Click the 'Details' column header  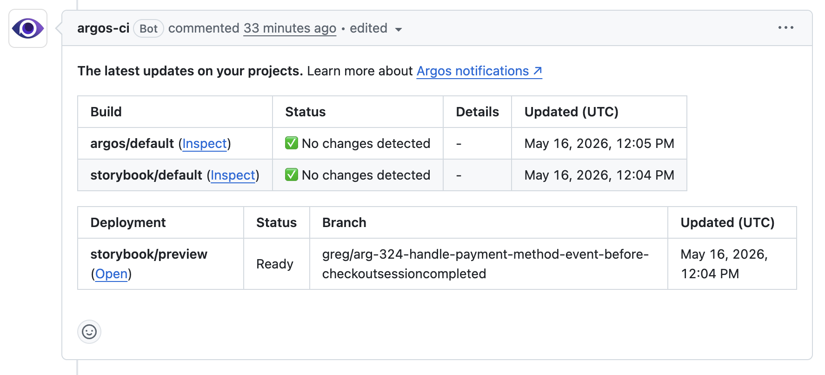477,112
